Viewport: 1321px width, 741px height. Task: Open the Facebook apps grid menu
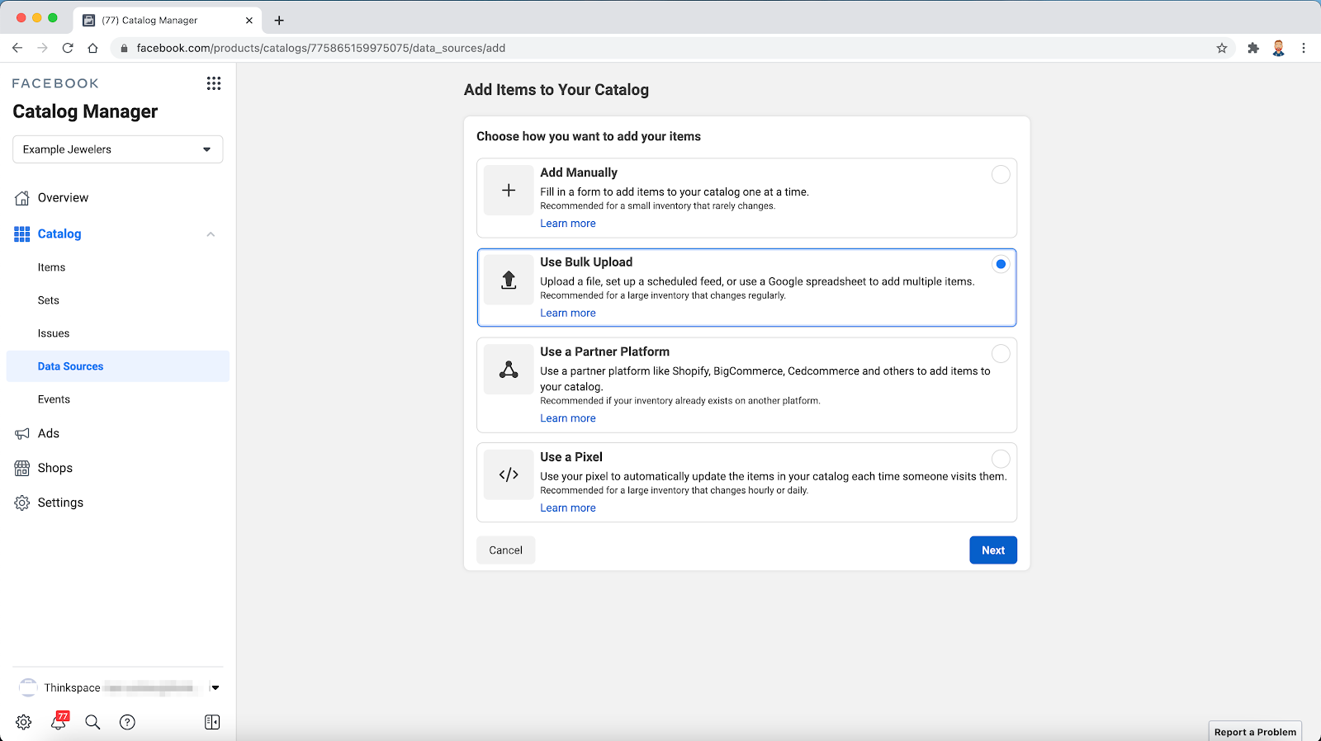[x=214, y=83]
